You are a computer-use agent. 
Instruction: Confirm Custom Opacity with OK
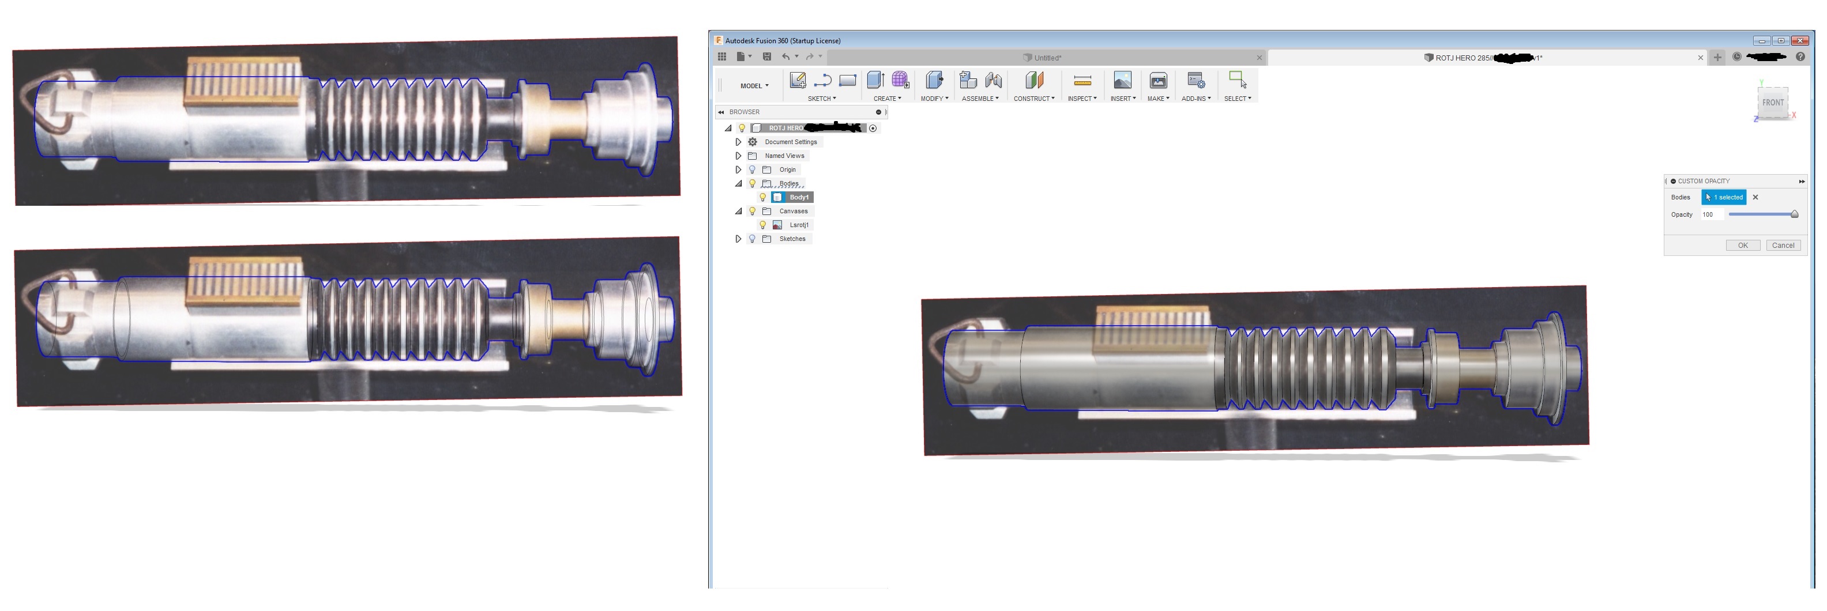click(1743, 245)
